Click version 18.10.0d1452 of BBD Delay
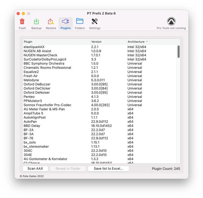This screenshot has width=203, height=198. tap(101, 126)
